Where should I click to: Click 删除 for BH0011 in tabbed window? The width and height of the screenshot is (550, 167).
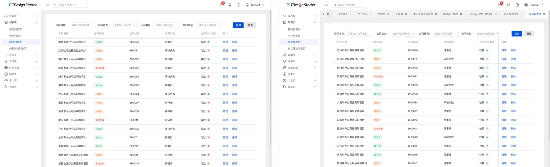[x=513, y=129]
